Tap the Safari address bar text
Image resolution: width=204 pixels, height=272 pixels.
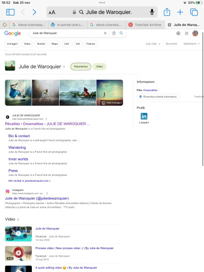pos(109,12)
